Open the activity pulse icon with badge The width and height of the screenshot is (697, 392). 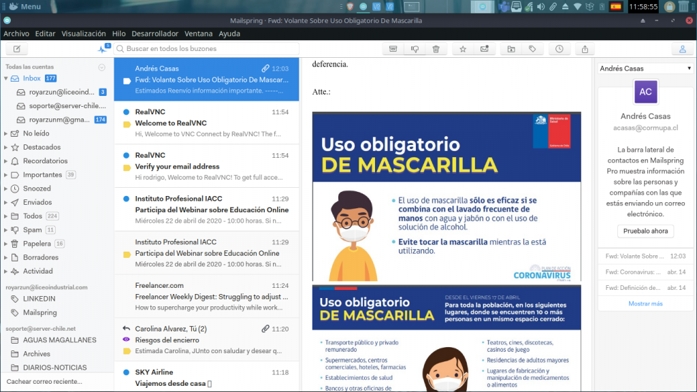pyautogui.click(x=103, y=49)
